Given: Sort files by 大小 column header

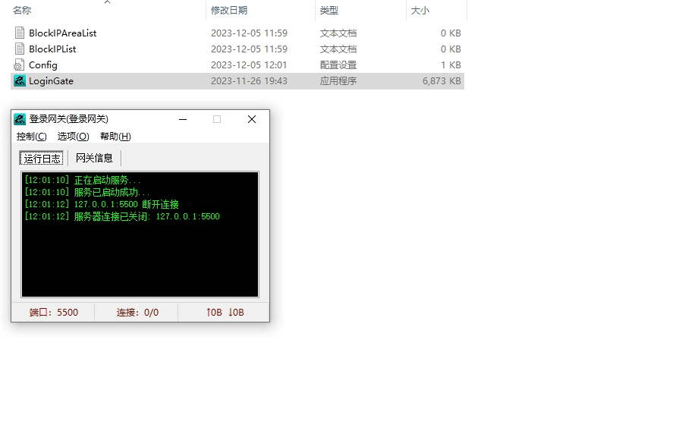Looking at the screenshot, I should [x=420, y=10].
